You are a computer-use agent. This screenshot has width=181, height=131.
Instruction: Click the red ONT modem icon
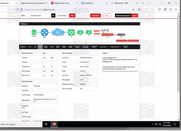click(x=108, y=35)
